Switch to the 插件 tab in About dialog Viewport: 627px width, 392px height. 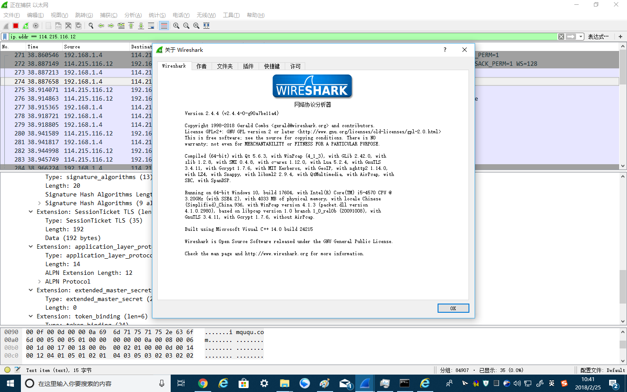tap(248, 66)
